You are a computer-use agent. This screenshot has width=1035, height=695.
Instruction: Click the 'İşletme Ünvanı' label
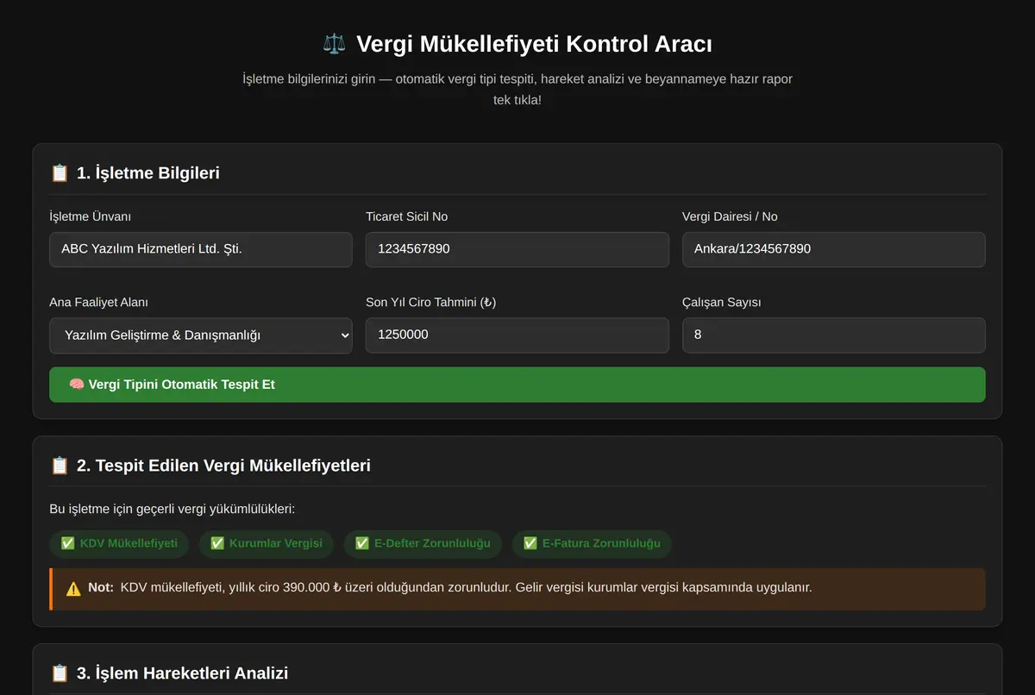pos(91,216)
